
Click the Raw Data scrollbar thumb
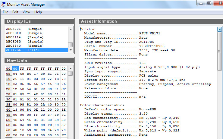pyautogui.click(x=71, y=73)
